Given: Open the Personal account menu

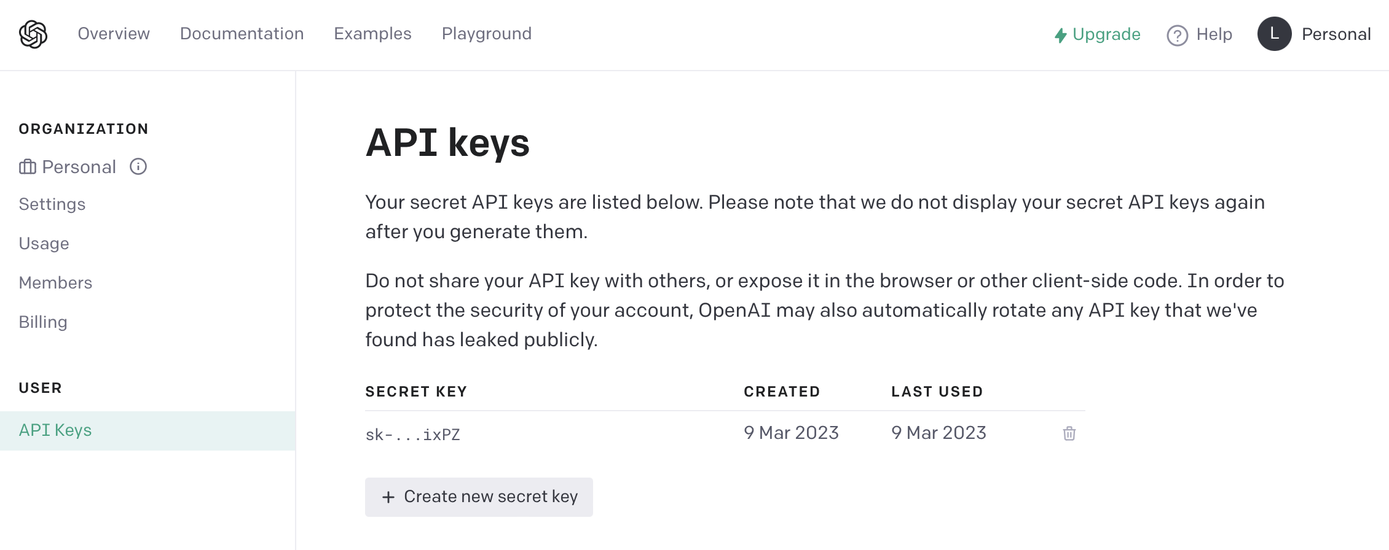Looking at the screenshot, I should (1314, 34).
